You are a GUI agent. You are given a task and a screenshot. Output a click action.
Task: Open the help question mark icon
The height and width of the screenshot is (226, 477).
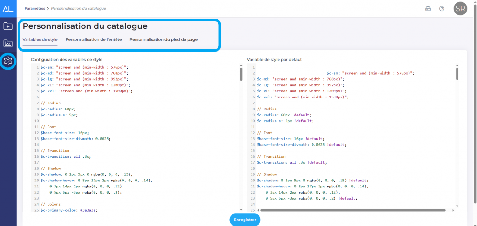click(442, 9)
